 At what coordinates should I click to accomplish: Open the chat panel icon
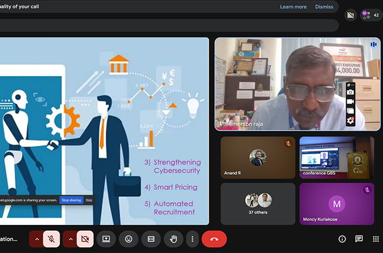[x=359, y=239]
